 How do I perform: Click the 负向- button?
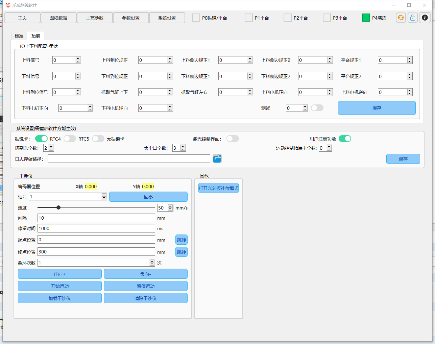pos(146,274)
